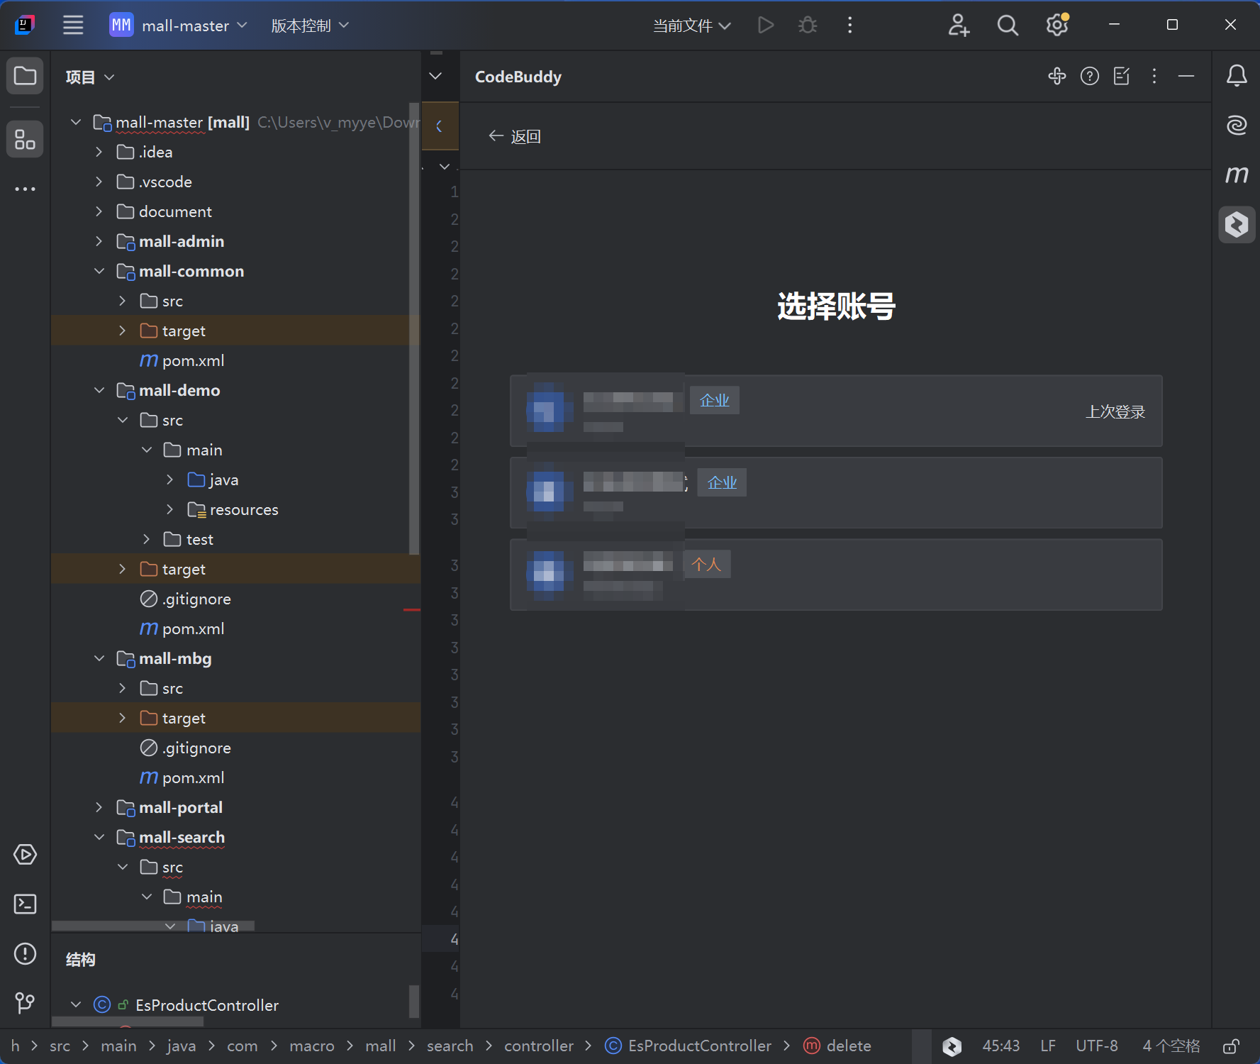
Task: Toggle the file write-lock in status bar
Action: coord(1232,1046)
